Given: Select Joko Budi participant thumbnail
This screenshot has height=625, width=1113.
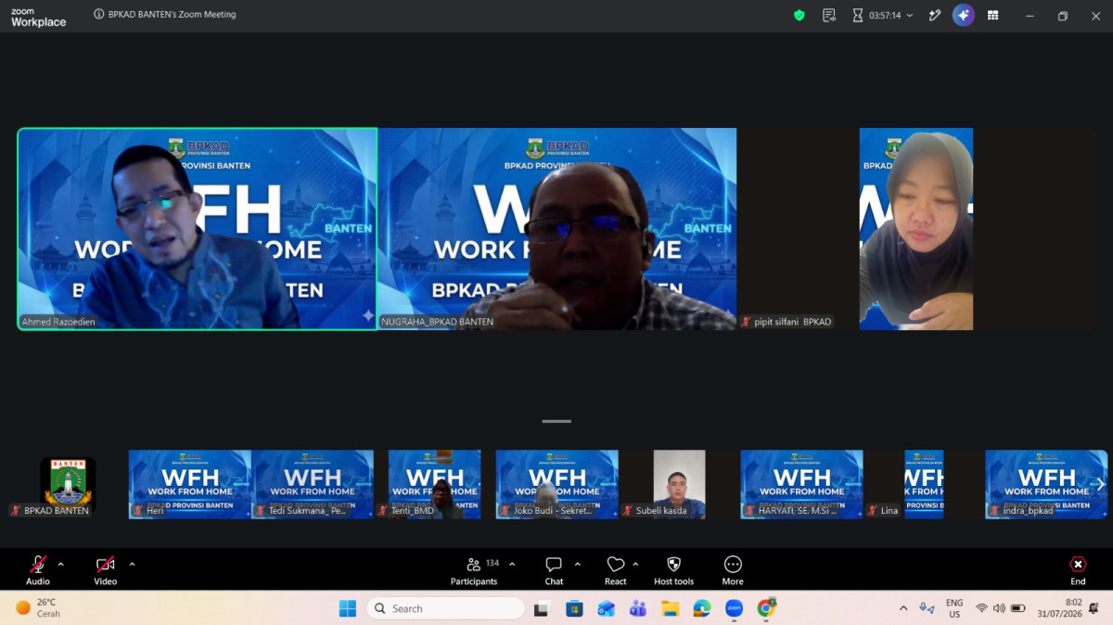Looking at the screenshot, I should pos(557,484).
